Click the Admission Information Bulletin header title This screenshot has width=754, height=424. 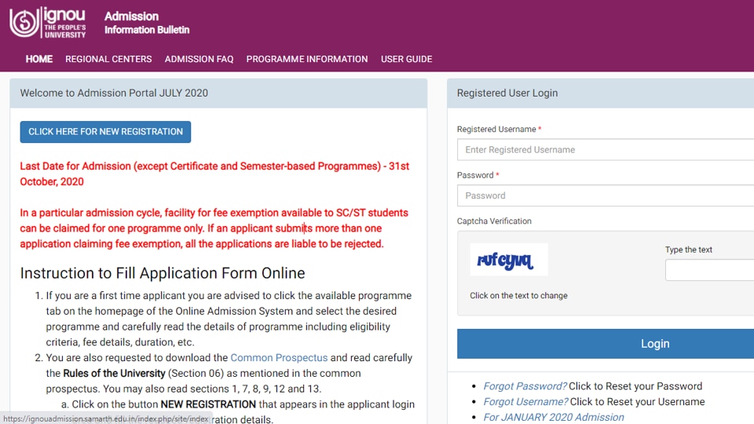(147, 23)
